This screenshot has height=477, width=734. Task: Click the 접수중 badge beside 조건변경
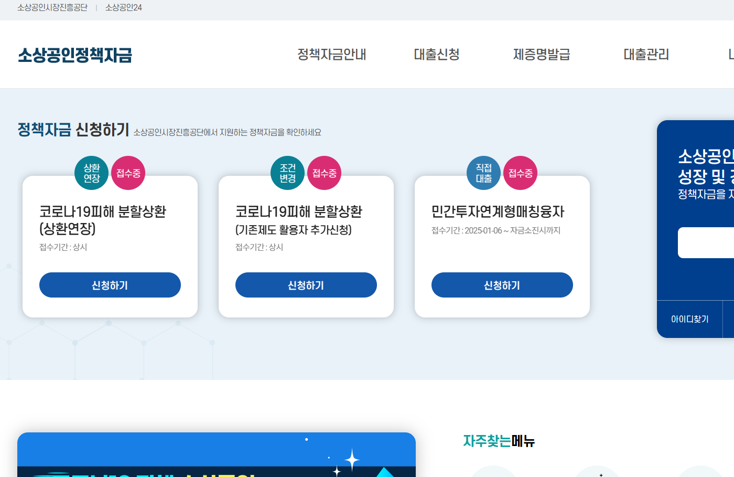[325, 173]
